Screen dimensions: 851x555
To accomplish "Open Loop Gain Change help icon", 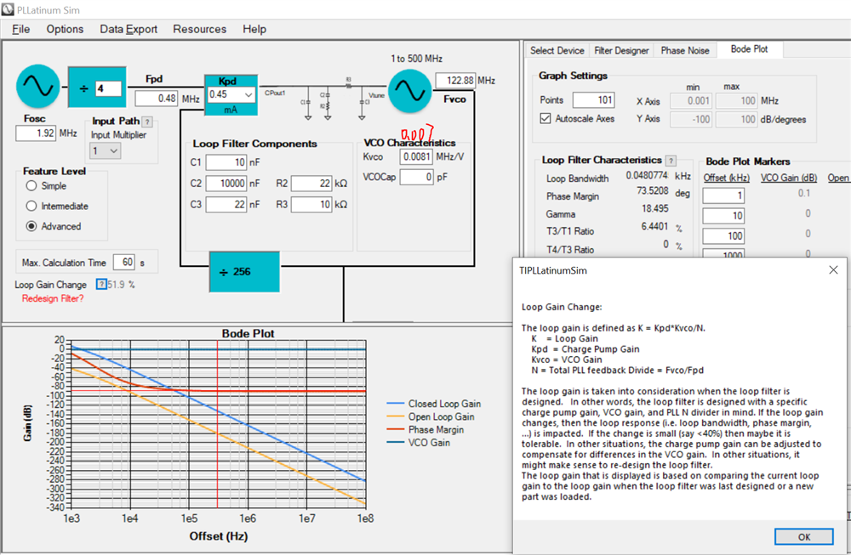I will pos(101,284).
